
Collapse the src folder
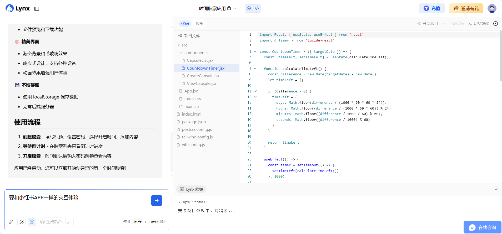coord(178,45)
